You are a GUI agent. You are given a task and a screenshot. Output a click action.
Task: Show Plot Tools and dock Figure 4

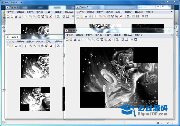(x=136, y=40)
